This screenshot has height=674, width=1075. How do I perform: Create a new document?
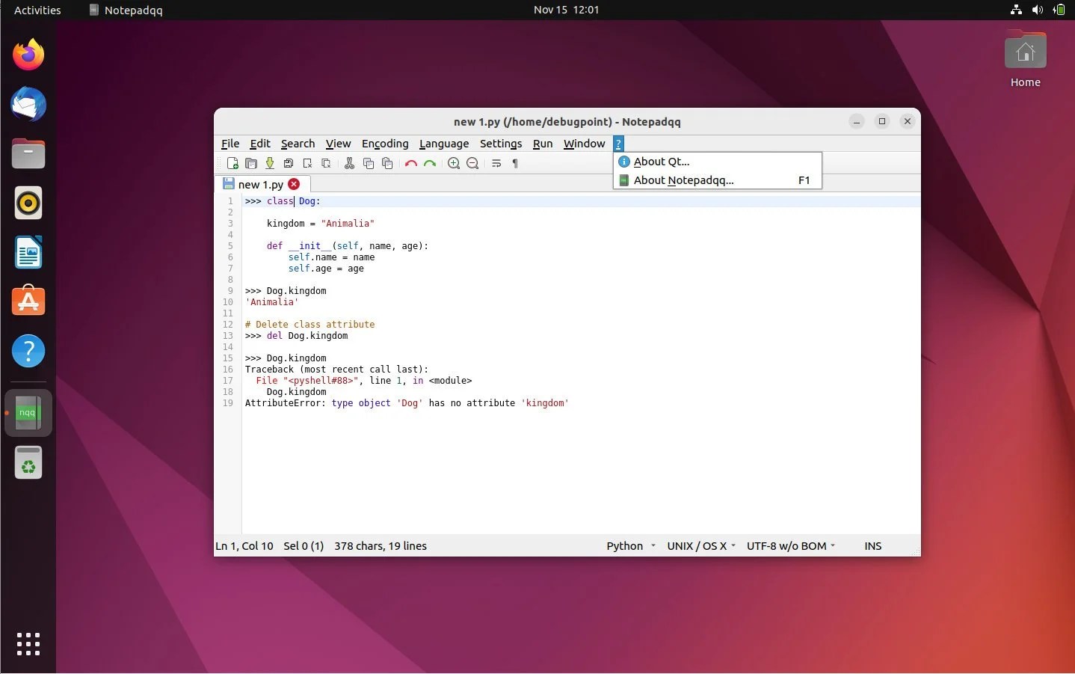click(232, 163)
